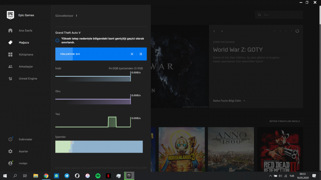
Task: Open Ana Sayfa home icon in sidebar
Action: [x=10, y=31]
